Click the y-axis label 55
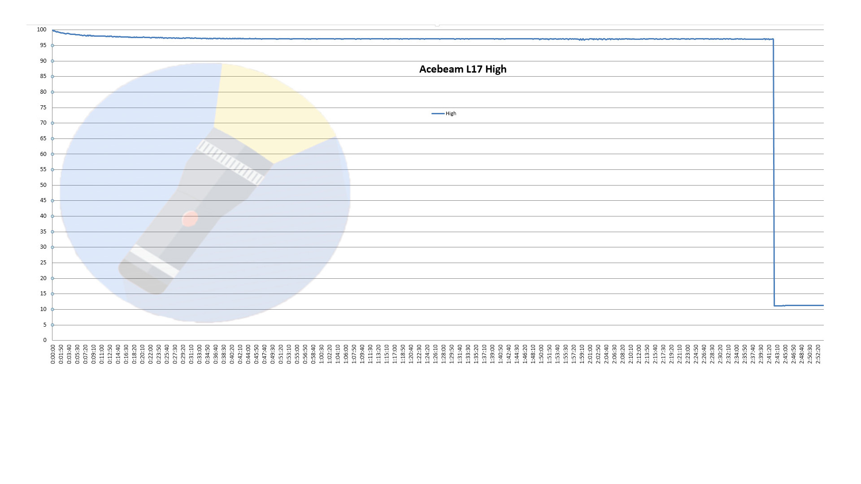The width and height of the screenshot is (861, 484). (43, 169)
